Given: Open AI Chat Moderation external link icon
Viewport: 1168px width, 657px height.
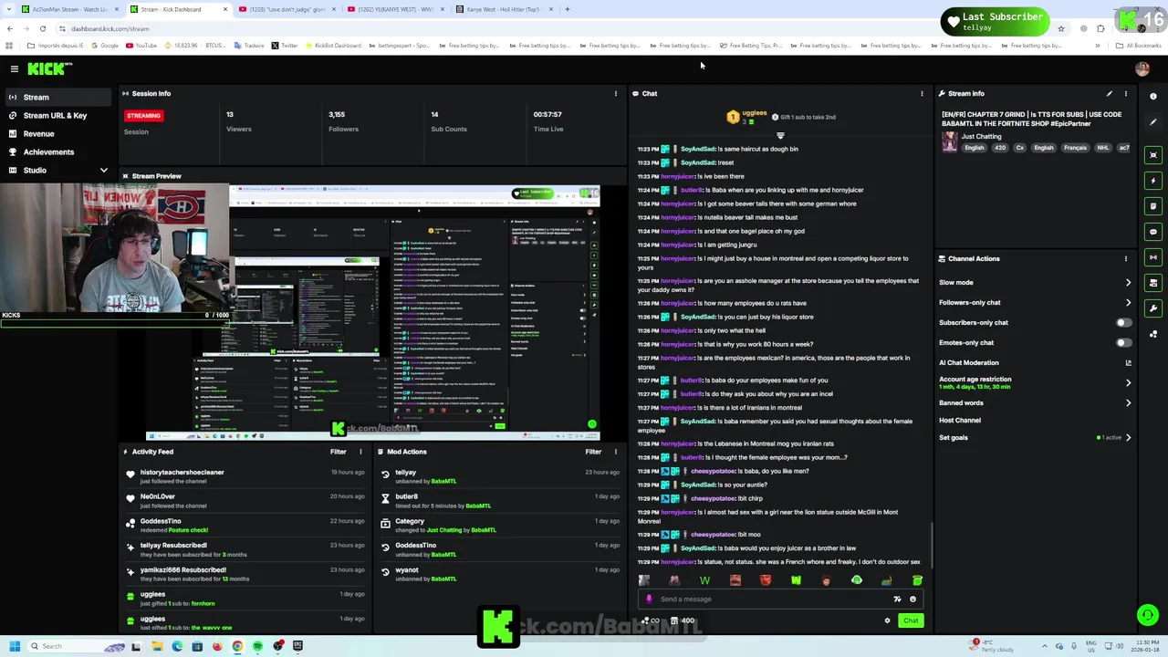Looking at the screenshot, I should coord(1128,363).
